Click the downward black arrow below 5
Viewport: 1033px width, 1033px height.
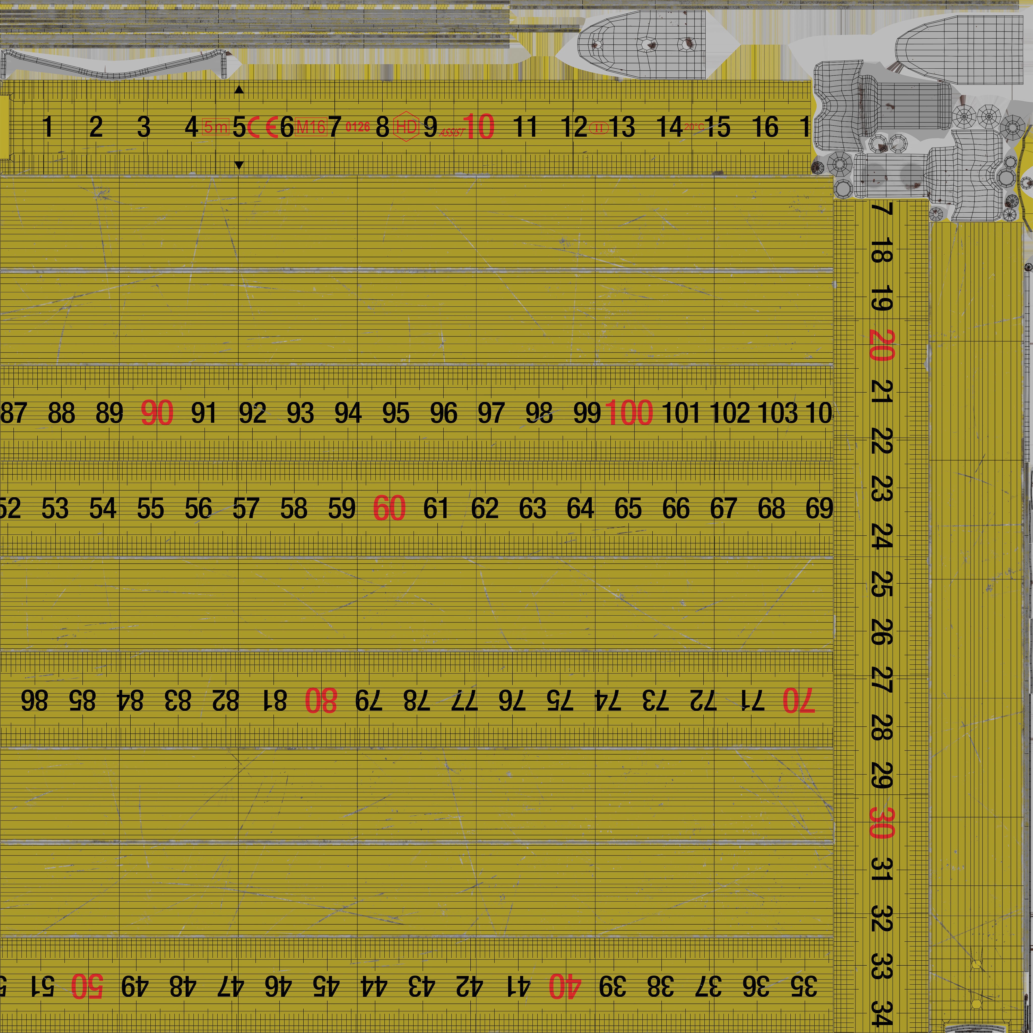[x=239, y=165]
